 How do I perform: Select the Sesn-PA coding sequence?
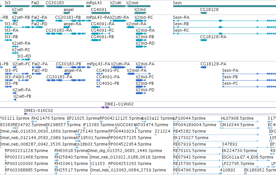(x=249, y=74)
